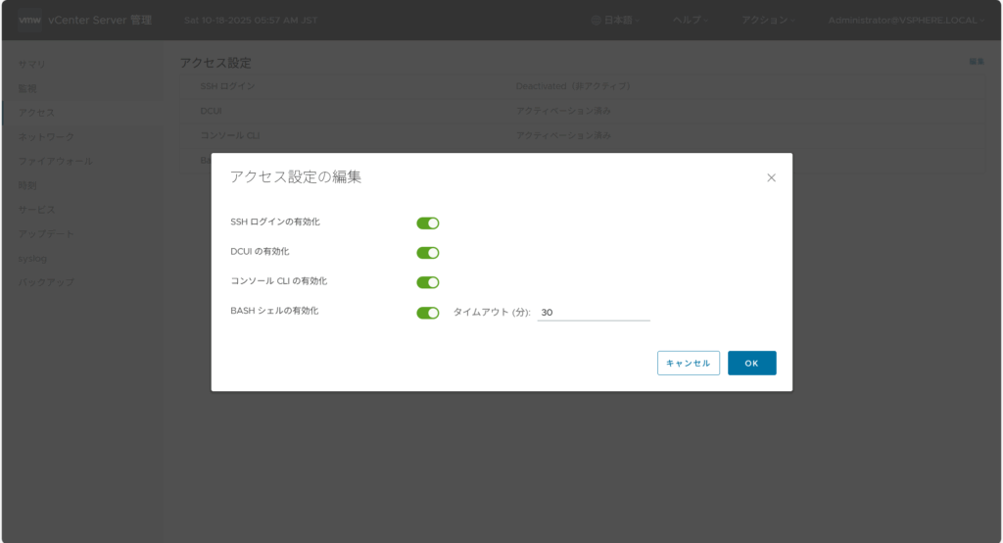Select バックアップ in the sidebar
This screenshot has width=1003, height=543.
pyautogui.click(x=46, y=282)
